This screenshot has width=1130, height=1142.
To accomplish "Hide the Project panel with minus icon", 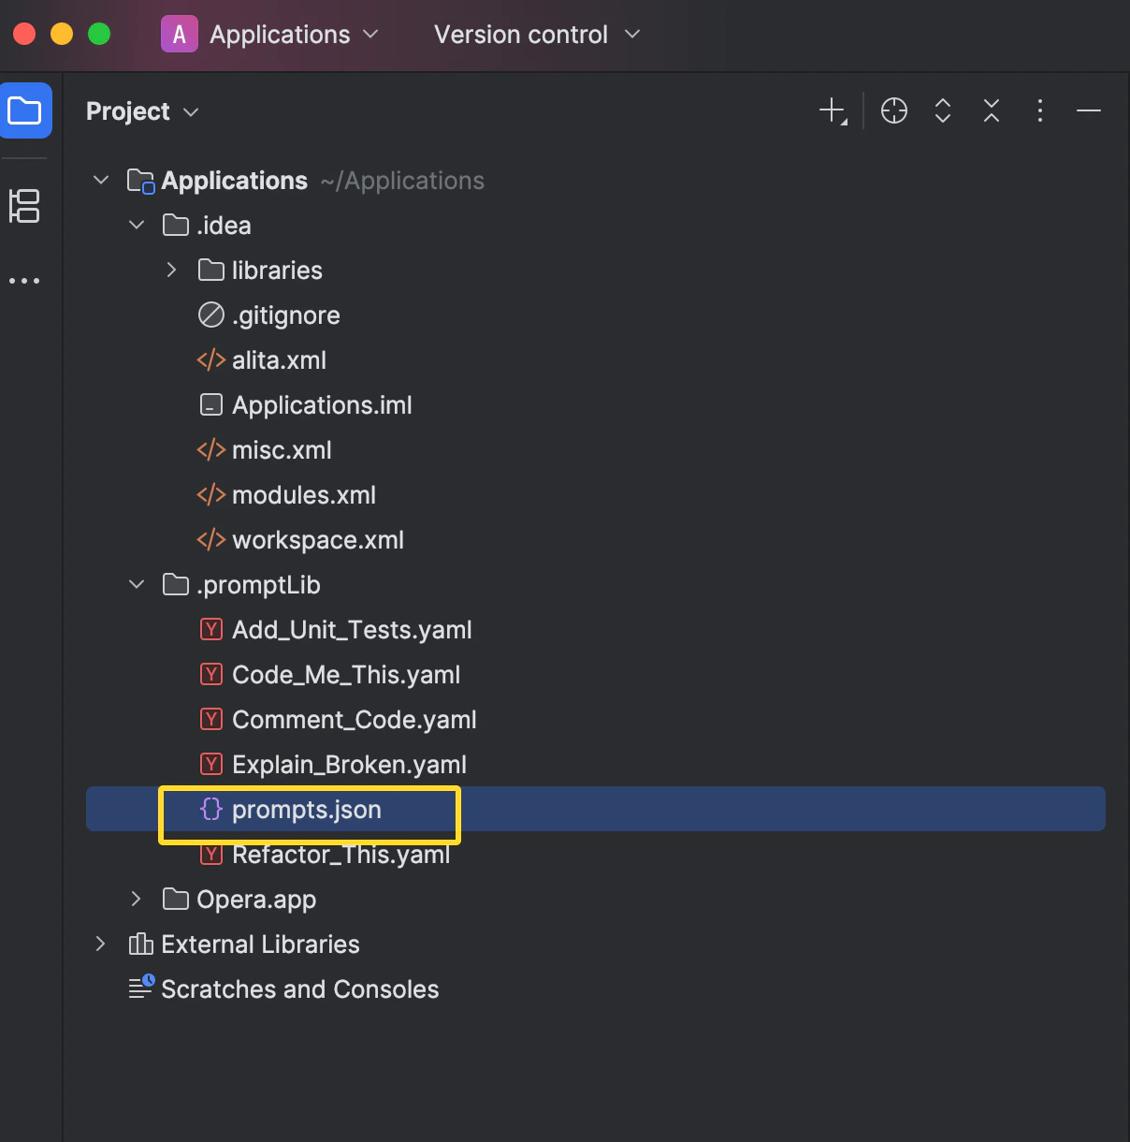I will [x=1089, y=110].
